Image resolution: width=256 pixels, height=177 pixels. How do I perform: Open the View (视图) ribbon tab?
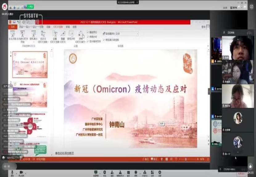tap(75, 27)
